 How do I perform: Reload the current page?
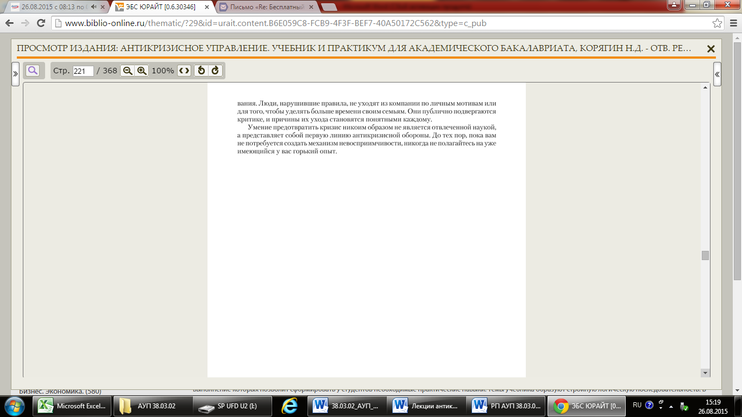tap(41, 23)
